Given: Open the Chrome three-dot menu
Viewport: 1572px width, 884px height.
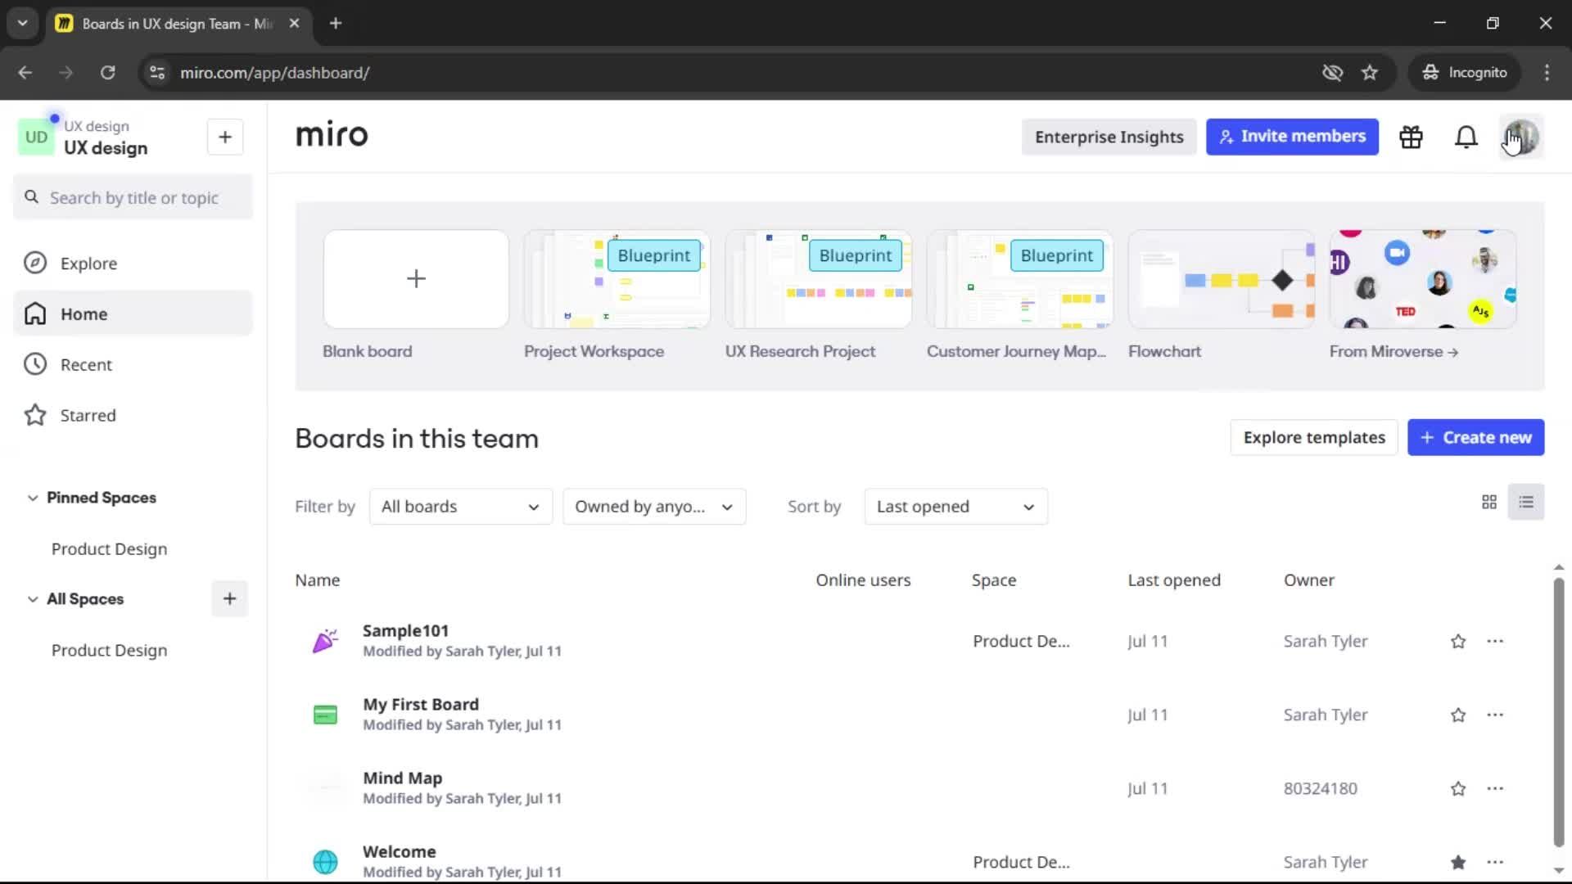Looking at the screenshot, I should (x=1547, y=73).
